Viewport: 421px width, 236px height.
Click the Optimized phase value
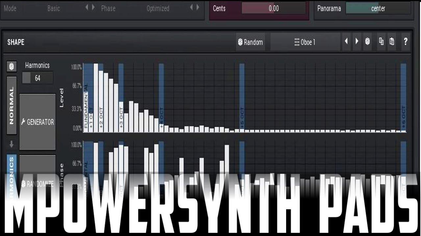(158, 9)
